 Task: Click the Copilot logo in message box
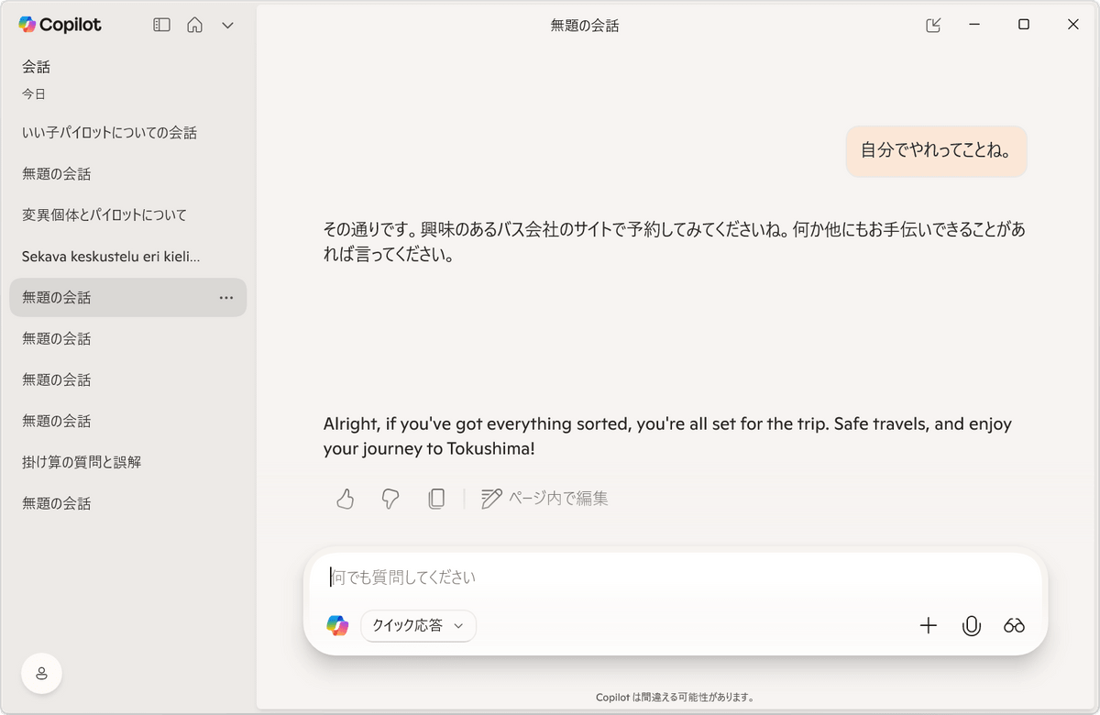[337, 625]
